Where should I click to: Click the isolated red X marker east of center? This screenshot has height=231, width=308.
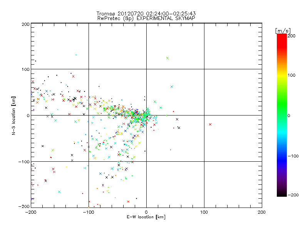click(x=210, y=124)
